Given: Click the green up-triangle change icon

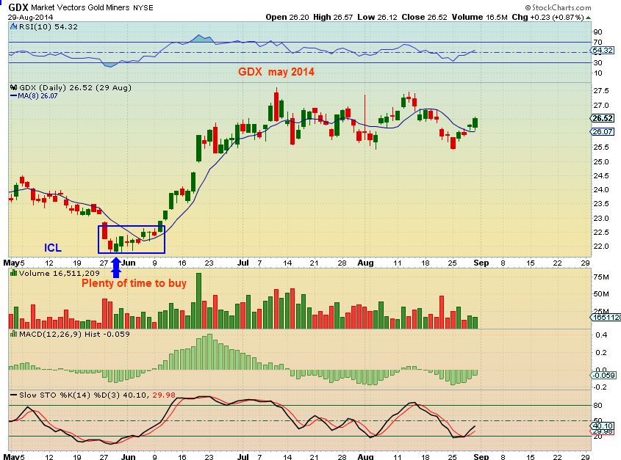Looking at the screenshot, I should [x=588, y=18].
